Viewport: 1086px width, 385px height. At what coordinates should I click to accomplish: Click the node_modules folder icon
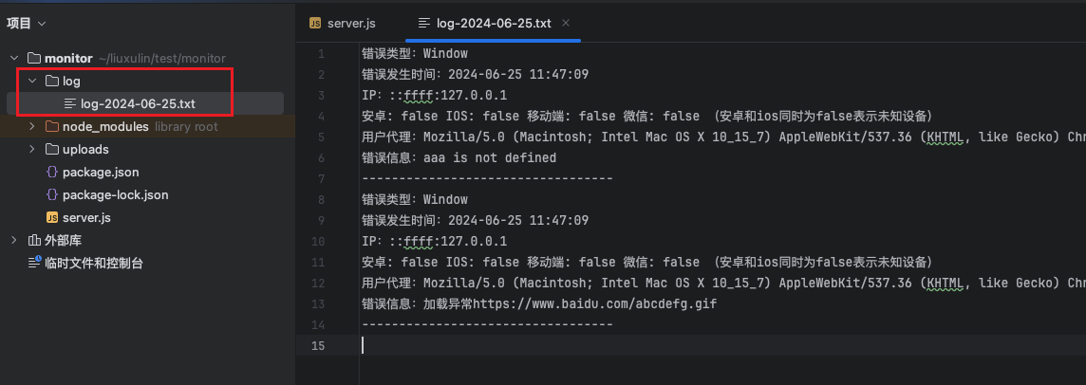point(52,127)
